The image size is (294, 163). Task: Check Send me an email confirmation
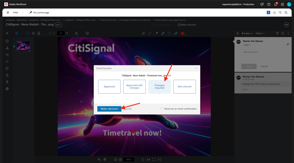pos(162,109)
